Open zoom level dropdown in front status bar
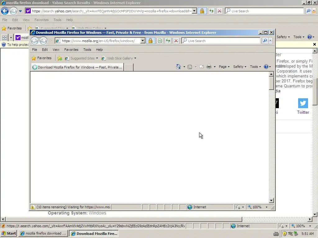Viewport: 318px width, 238px height. click(266, 207)
